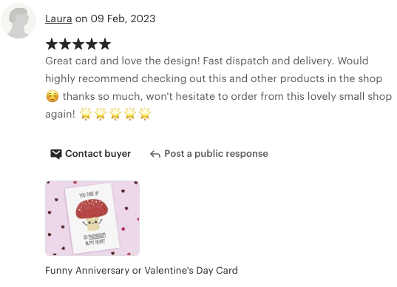Post a public response to review
This screenshot has height=287, width=397.
209,154
